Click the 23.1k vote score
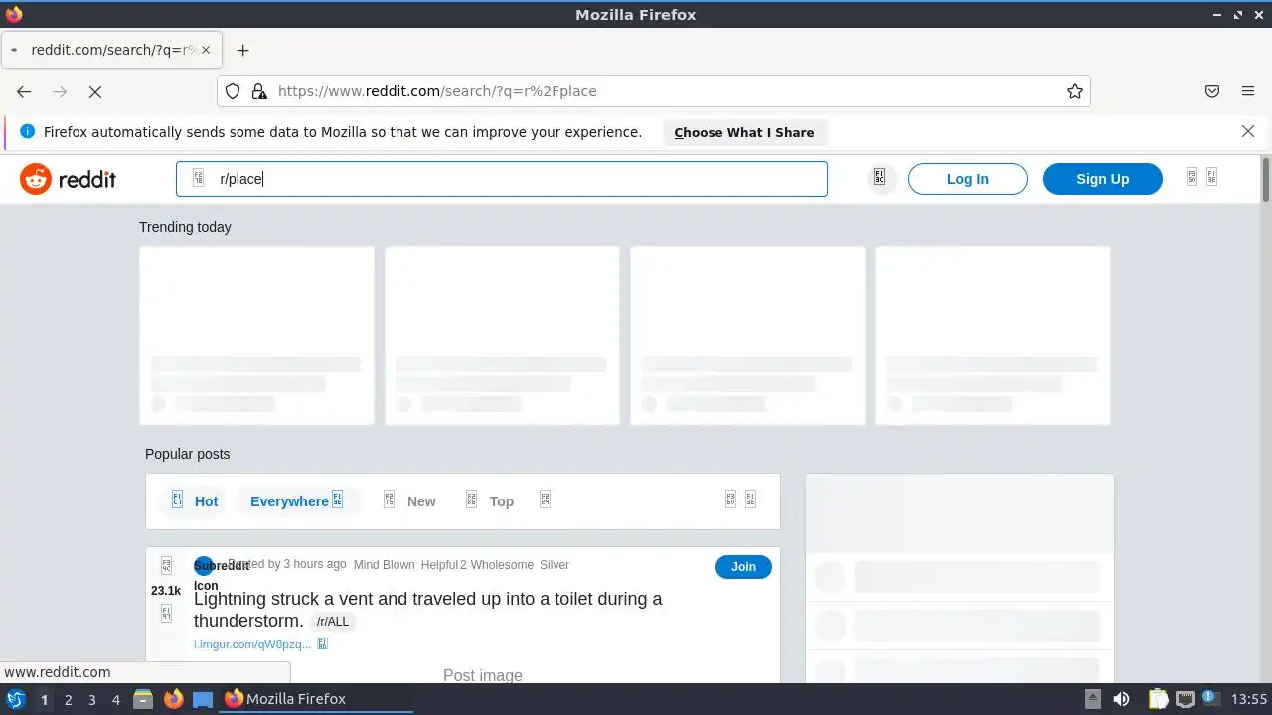The height and width of the screenshot is (715, 1272). (166, 590)
